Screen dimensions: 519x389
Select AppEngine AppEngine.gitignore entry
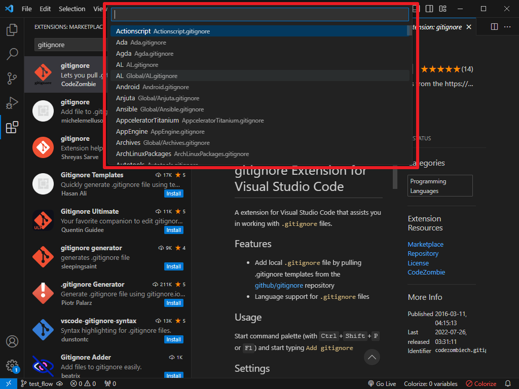pos(260,132)
